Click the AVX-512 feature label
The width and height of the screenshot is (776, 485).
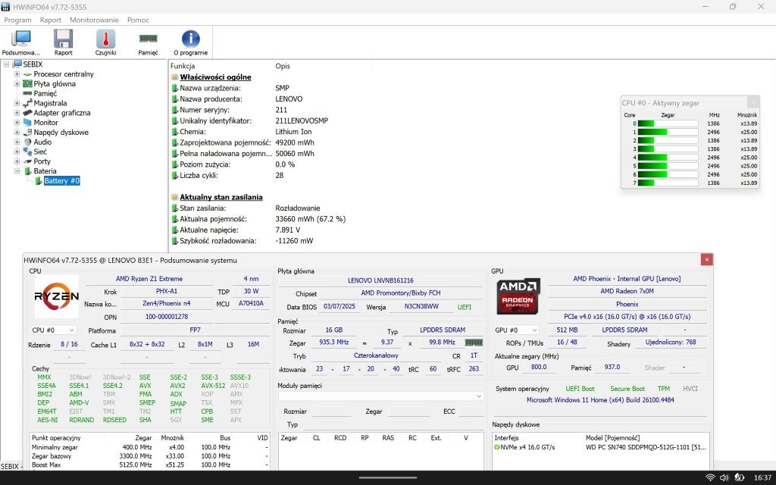click(213, 386)
